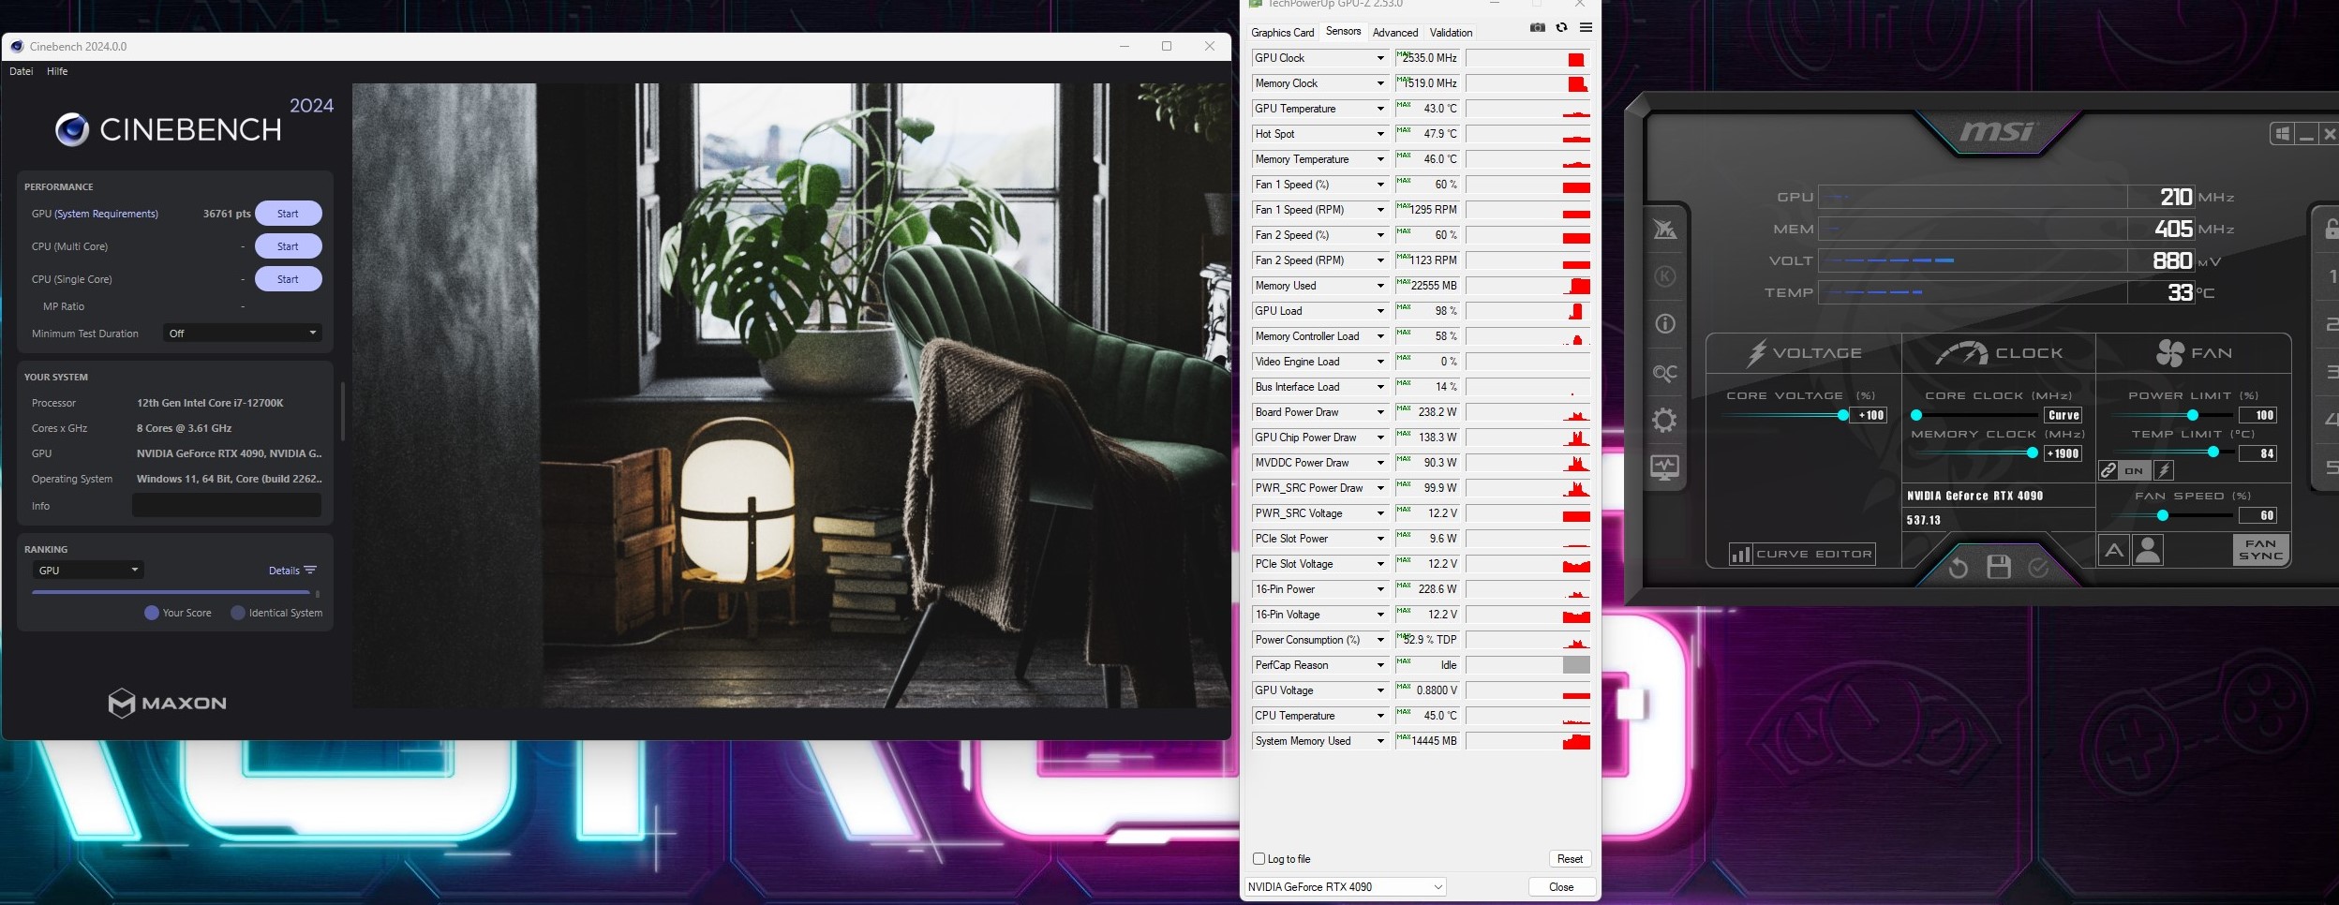Click Afterburner user-defined fan icon
The image size is (2339, 905).
2147,551
